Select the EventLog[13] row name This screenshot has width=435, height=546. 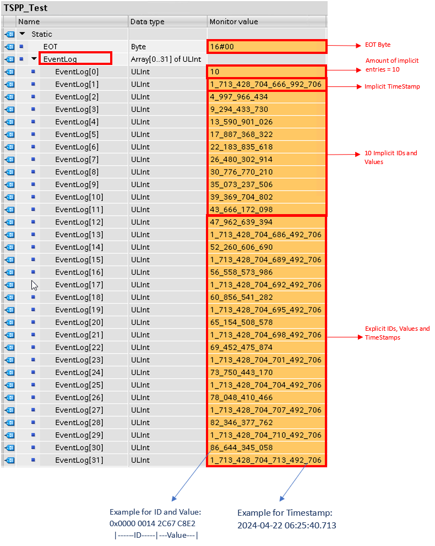[79, 234]
